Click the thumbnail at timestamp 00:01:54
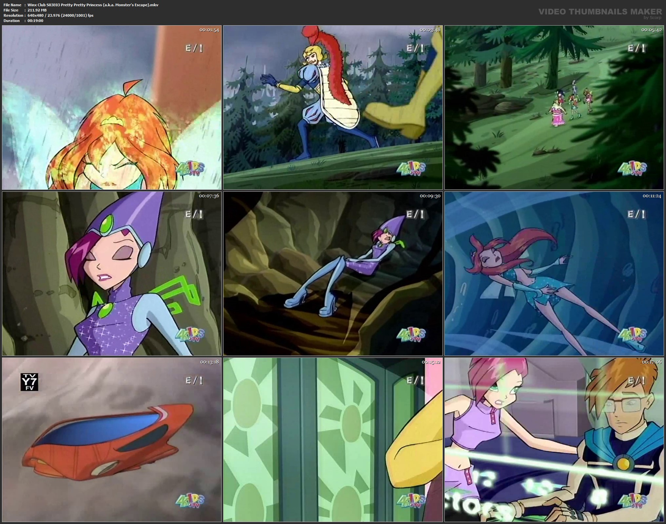Screen dimensions: 666x524 112,107
